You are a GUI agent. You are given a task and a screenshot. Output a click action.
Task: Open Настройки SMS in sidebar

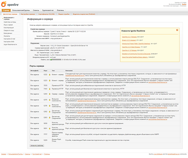point(9,42)
